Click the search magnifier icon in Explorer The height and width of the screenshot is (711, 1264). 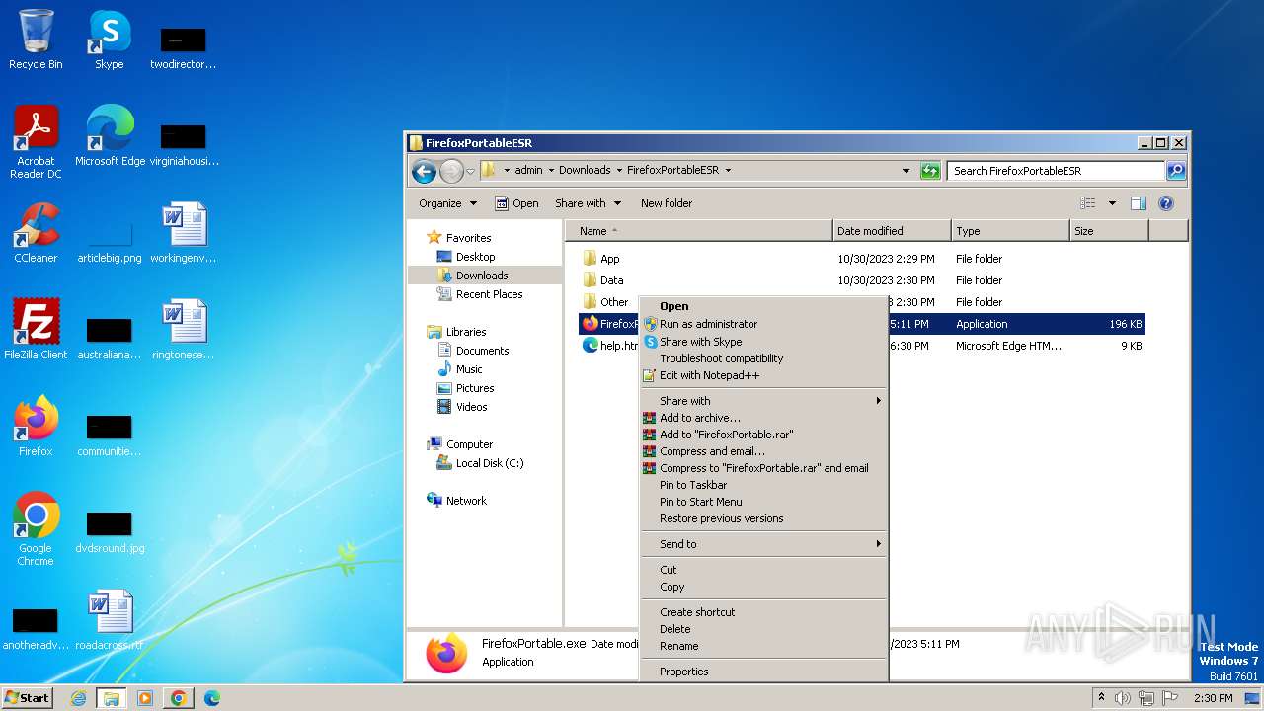[1175, 171]
